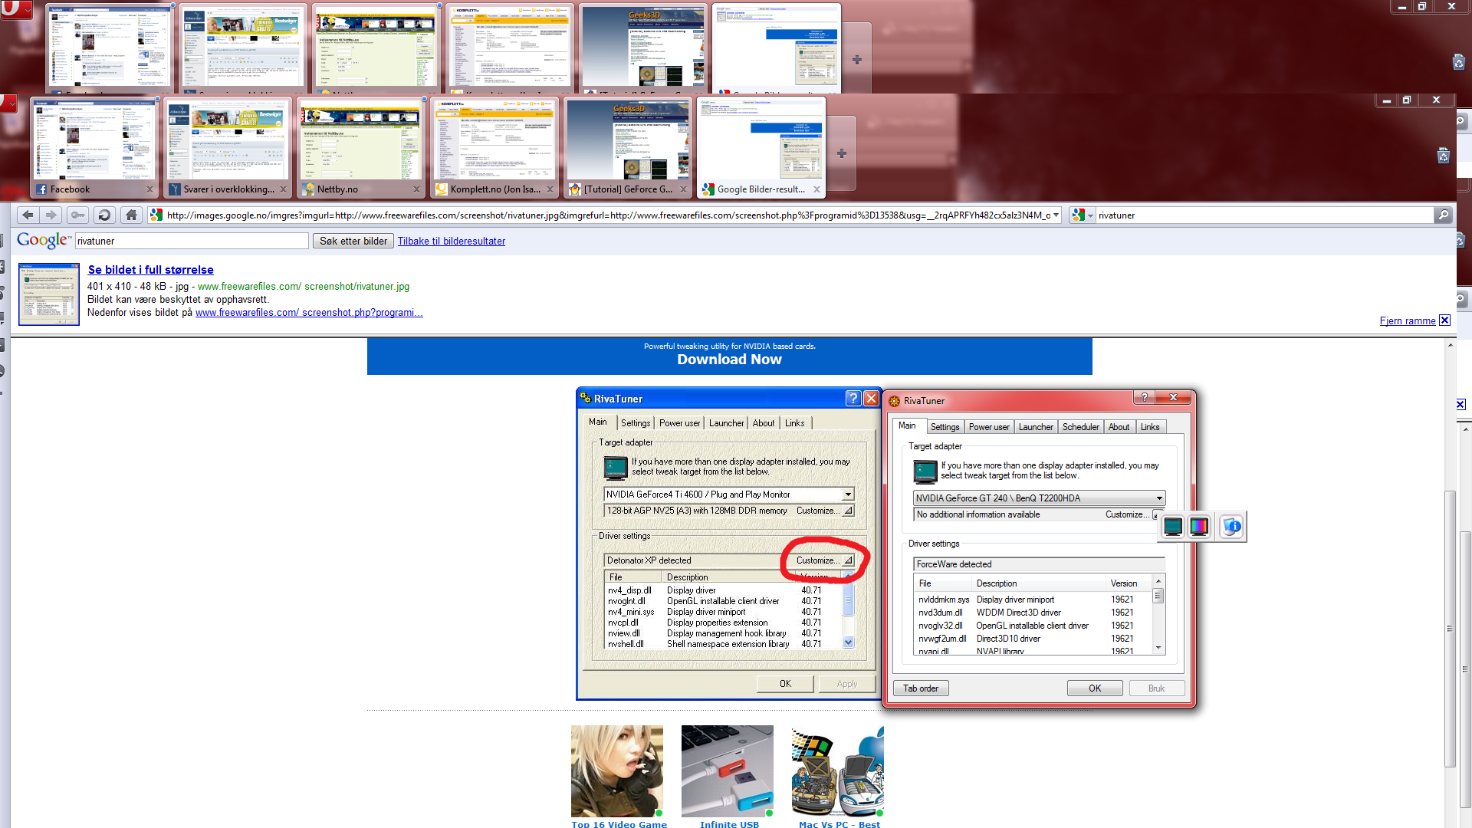Switch to the Nettby.no tab
The width and height of the screenshot is (1472, 828).
pyautogui.click(x=361, y=146)
